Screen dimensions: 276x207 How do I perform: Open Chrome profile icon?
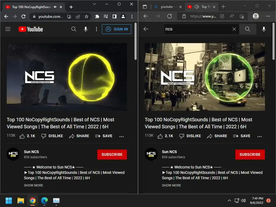[x=123, y=16]
